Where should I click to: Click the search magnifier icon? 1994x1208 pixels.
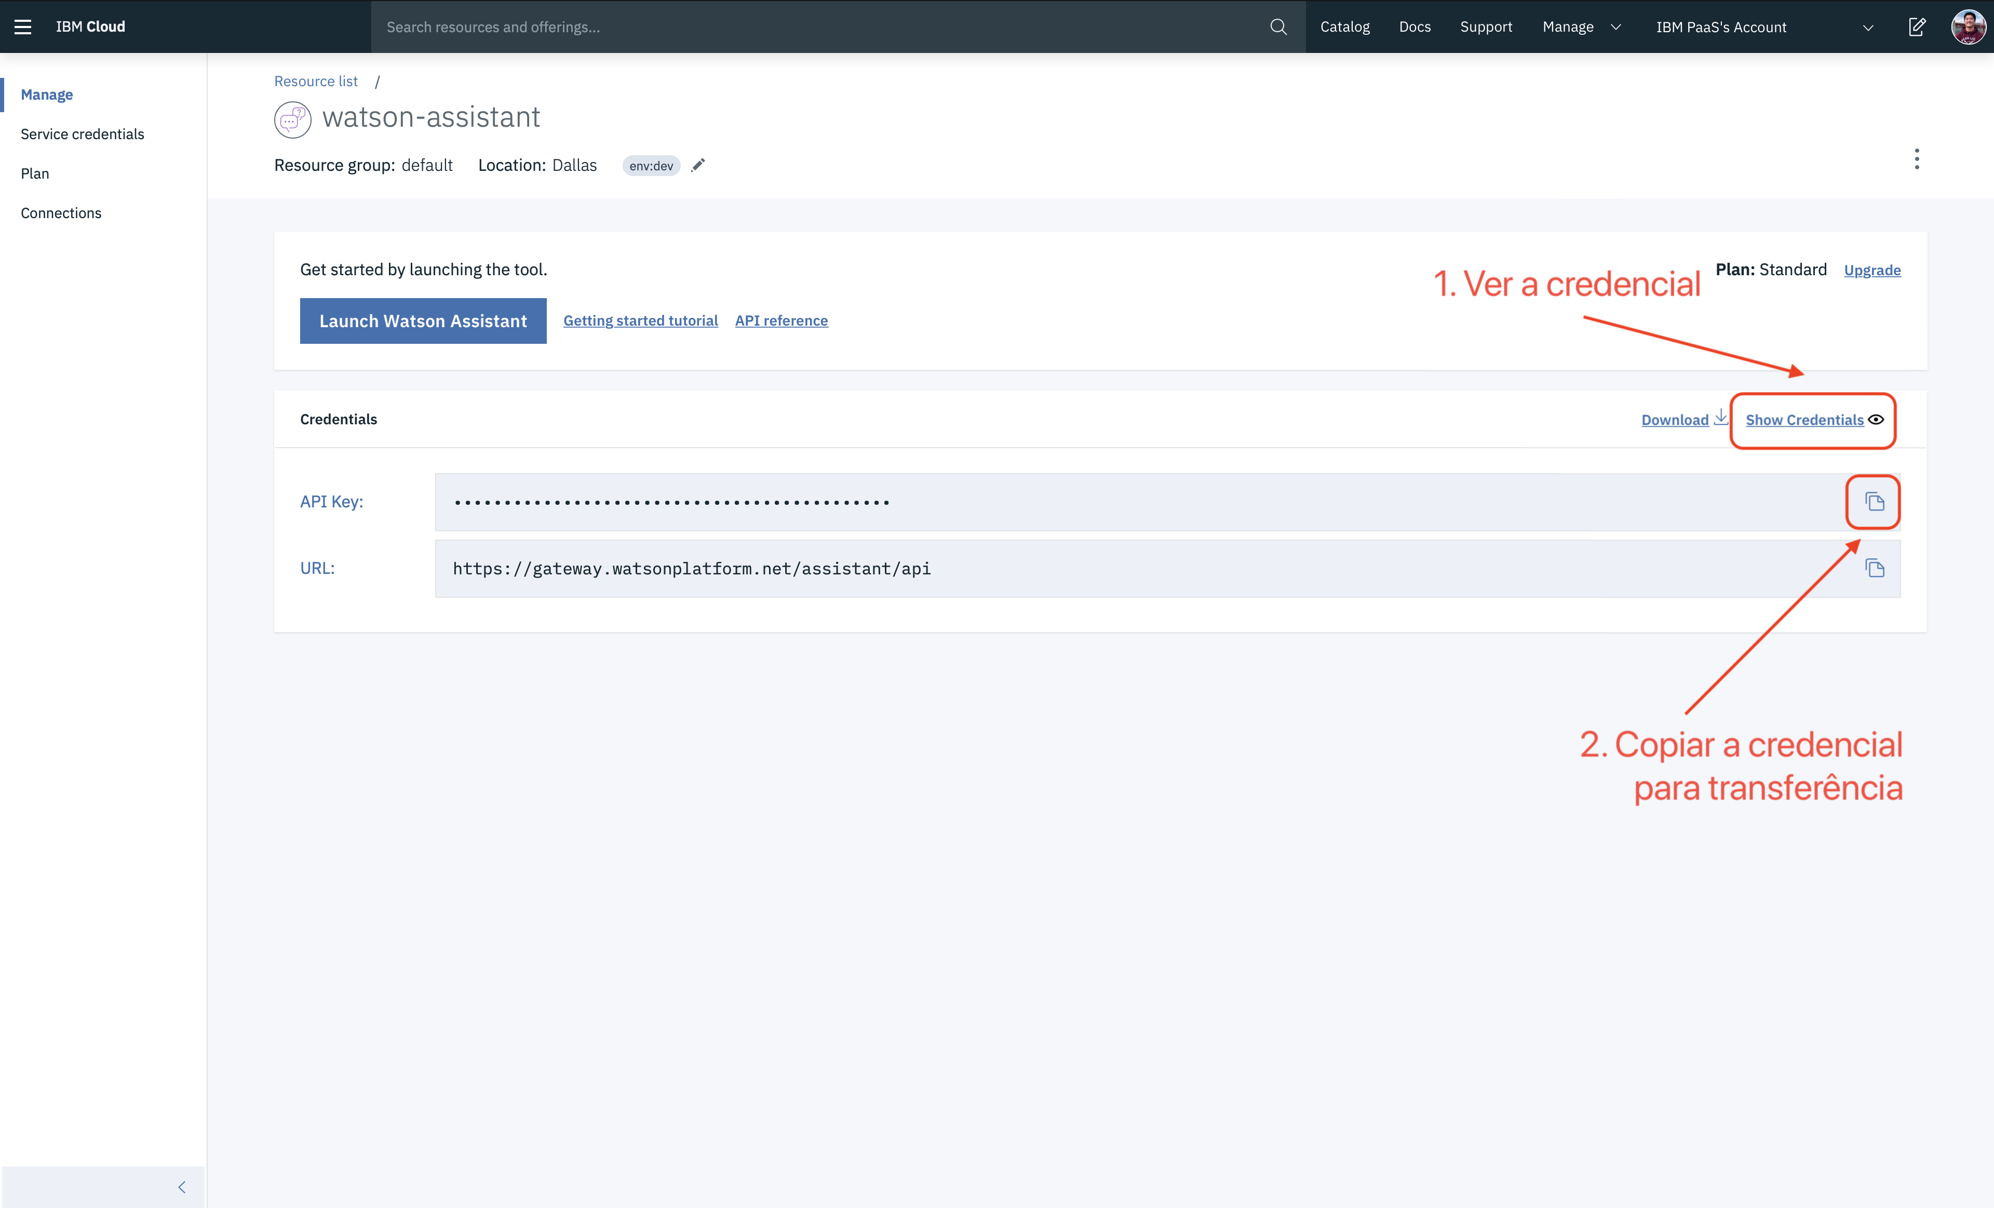[1278, 26]
